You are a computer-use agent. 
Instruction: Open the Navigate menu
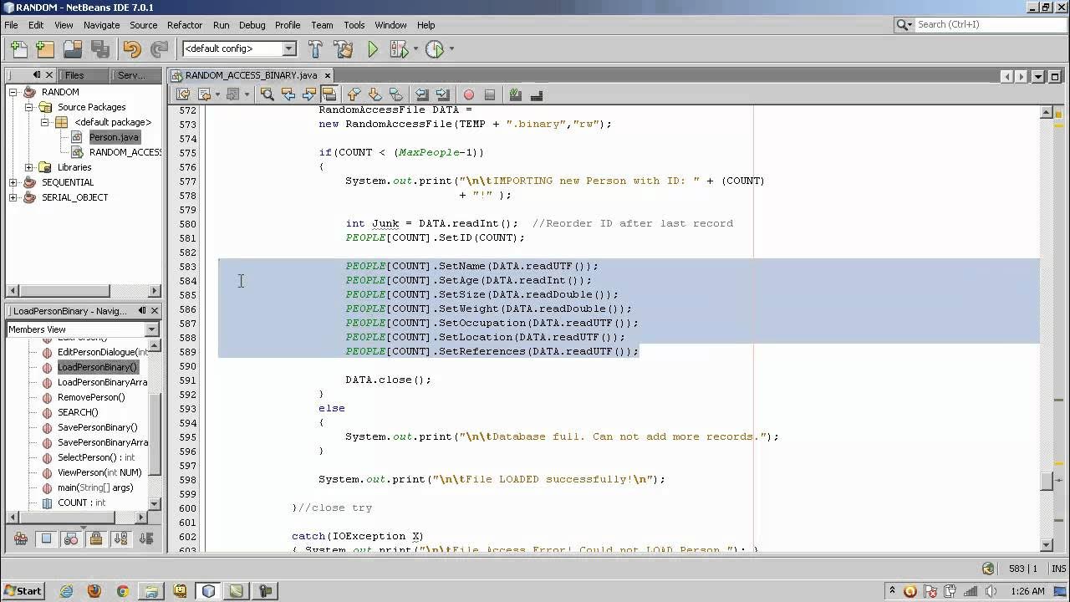coord(101,25)
